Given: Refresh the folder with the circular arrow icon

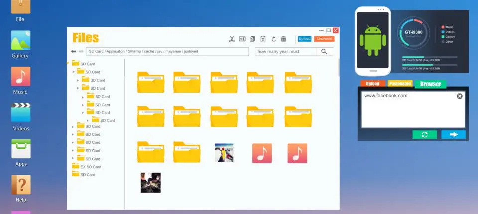Looking at the screenshot, I should click(x=273, y=39).
